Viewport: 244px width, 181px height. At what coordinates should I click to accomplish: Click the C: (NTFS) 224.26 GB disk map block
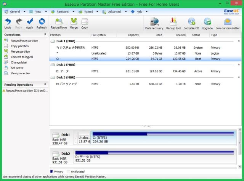click(164, 138)
